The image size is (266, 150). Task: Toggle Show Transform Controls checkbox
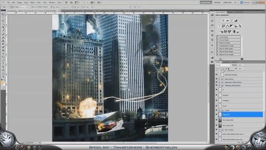(x=39, y=7)
